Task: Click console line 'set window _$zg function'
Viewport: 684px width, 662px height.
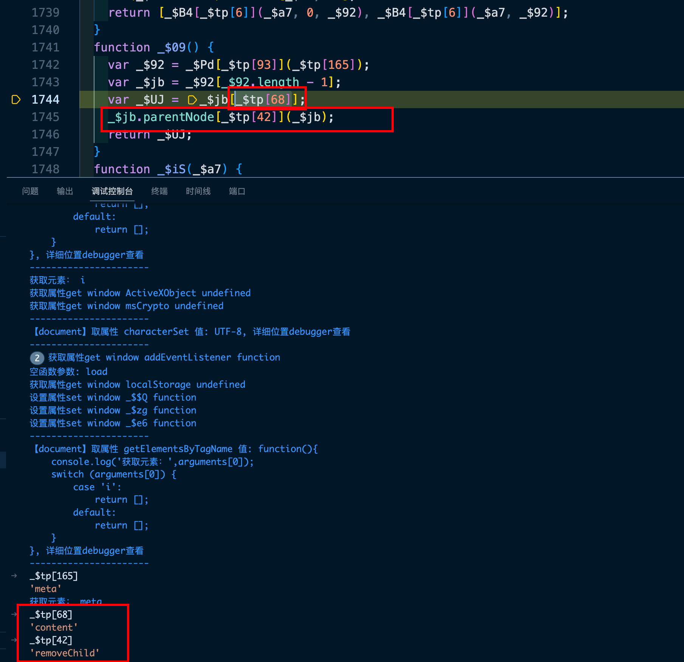Action: (113, 410)
